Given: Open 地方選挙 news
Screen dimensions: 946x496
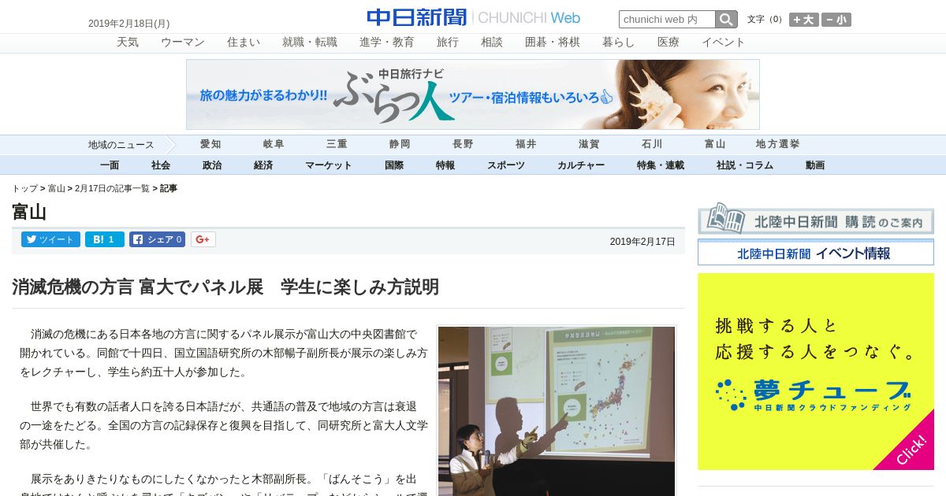Looking at the screenshot, I should pyautogui.click(x=778, y=145).
